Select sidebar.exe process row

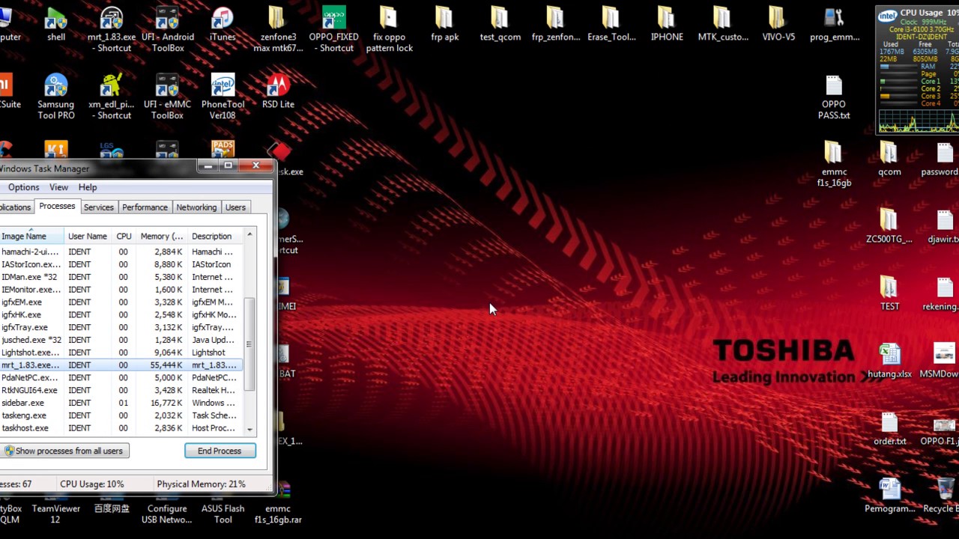tap(121, 403)
